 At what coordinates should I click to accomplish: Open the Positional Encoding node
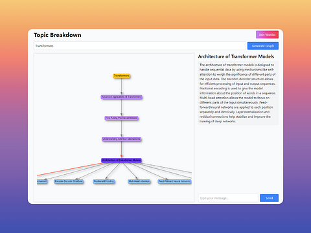coord(104,181)
